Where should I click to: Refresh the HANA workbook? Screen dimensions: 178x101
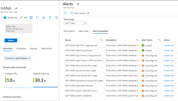37,18
